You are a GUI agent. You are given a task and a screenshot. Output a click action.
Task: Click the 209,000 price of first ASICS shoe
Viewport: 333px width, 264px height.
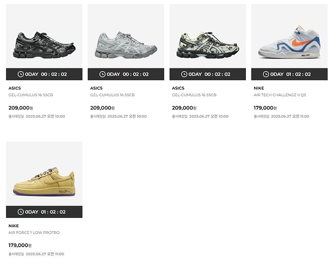click(x=20, y=108)
